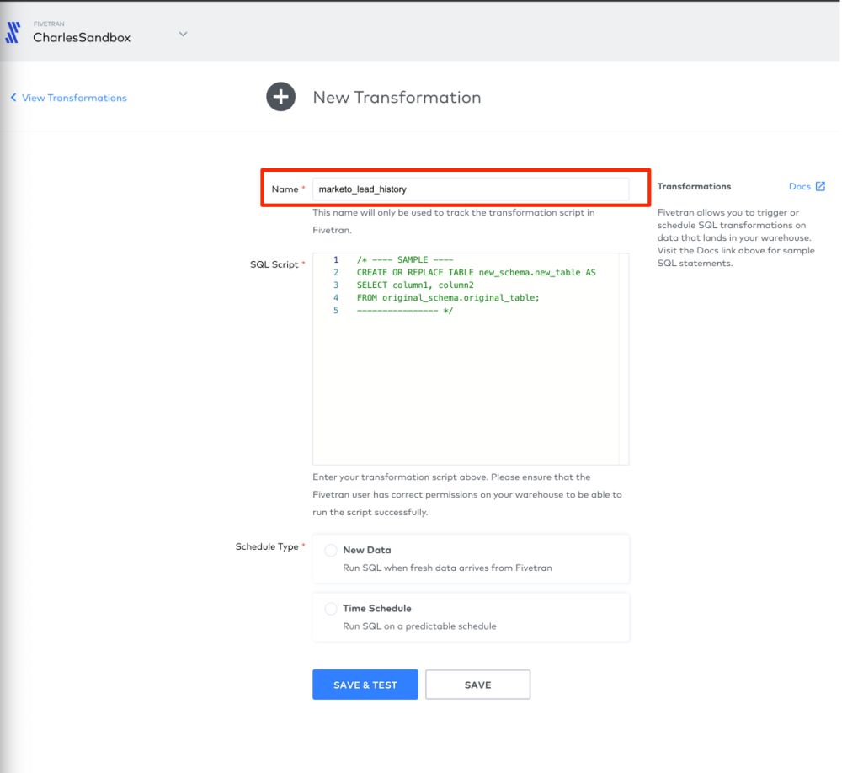Open the Docs link
This screenshot has width=842, height=773.
coord(799,186)
